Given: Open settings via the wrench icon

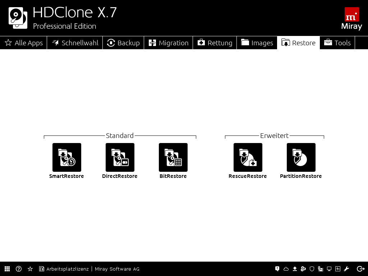Looking at the screenshot, I should 346,269.
